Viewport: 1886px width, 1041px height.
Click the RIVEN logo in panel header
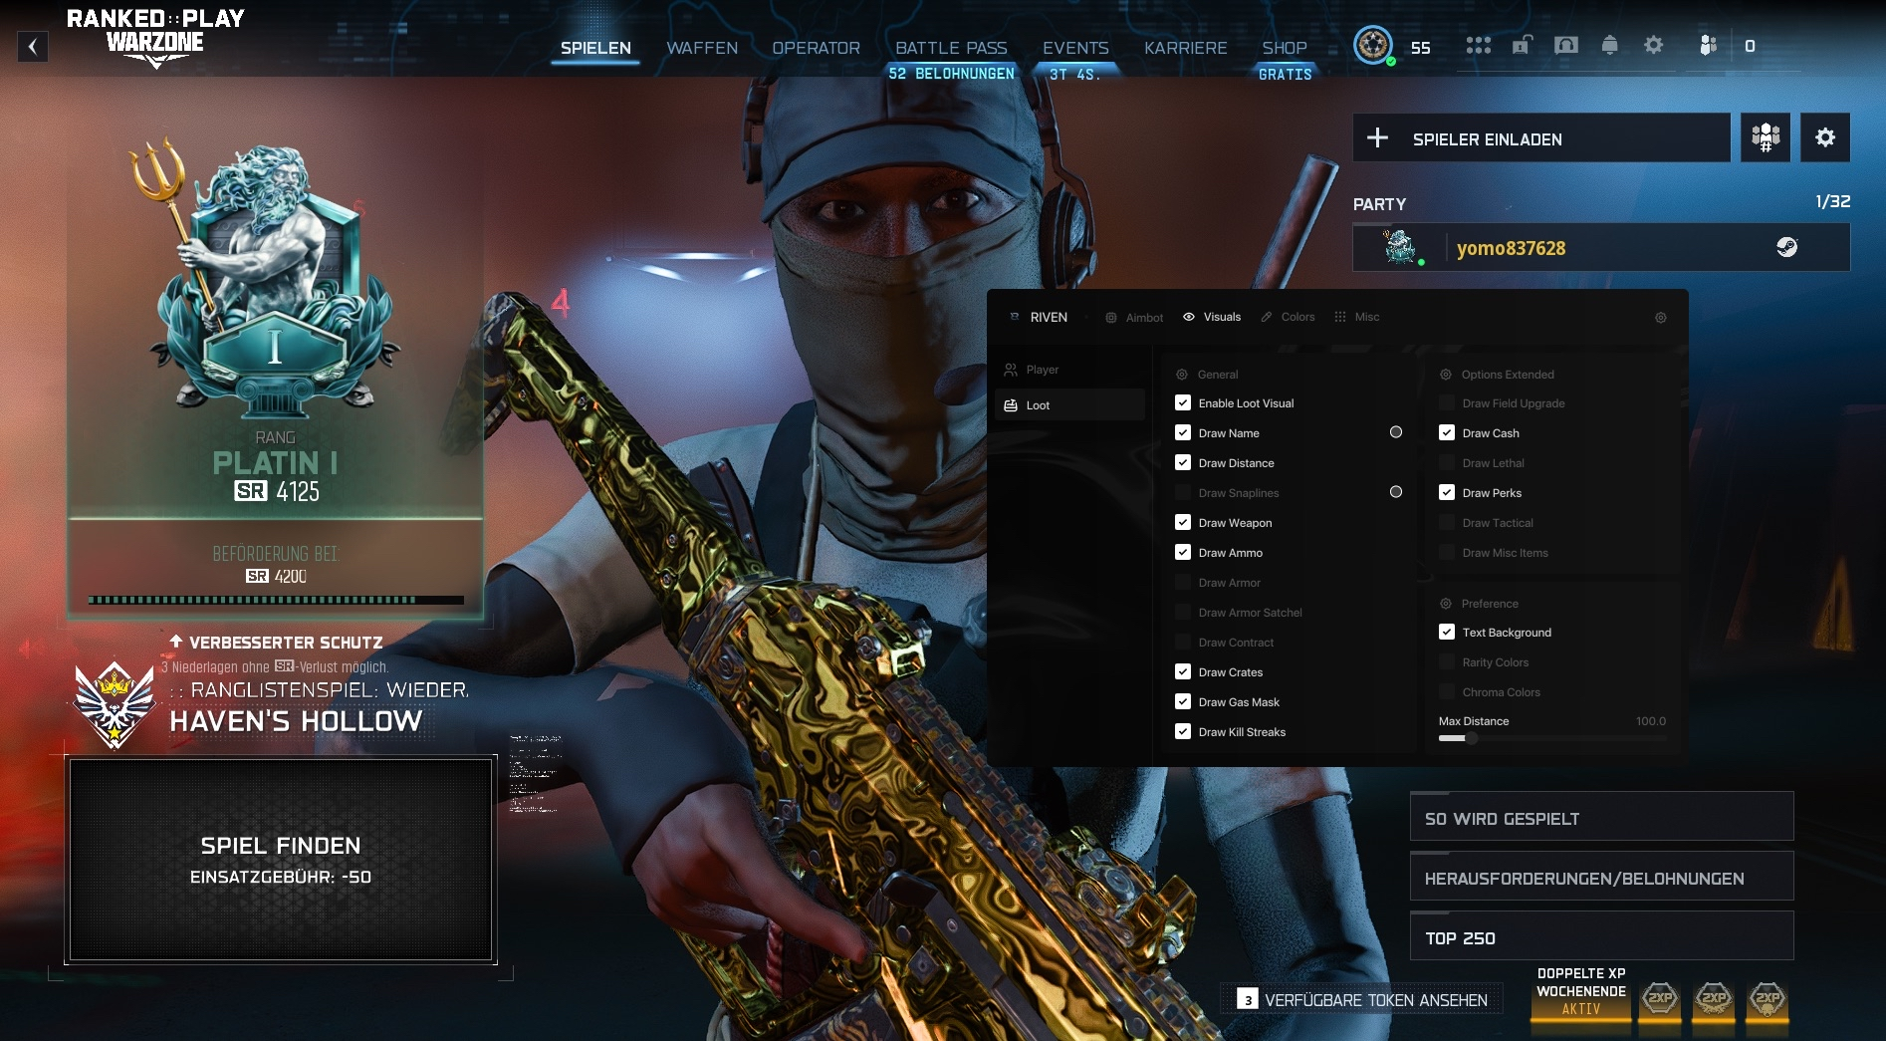click(x=1015, y=317)
